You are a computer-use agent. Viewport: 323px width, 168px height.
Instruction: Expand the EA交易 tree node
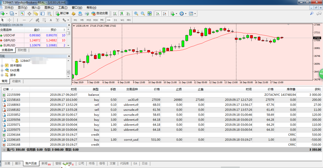(2, 70)
